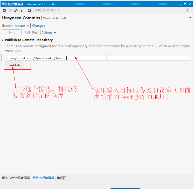Screen dimensions: 194x189
Task: Click the search magnifier icon
Action: tap(187, 10)
